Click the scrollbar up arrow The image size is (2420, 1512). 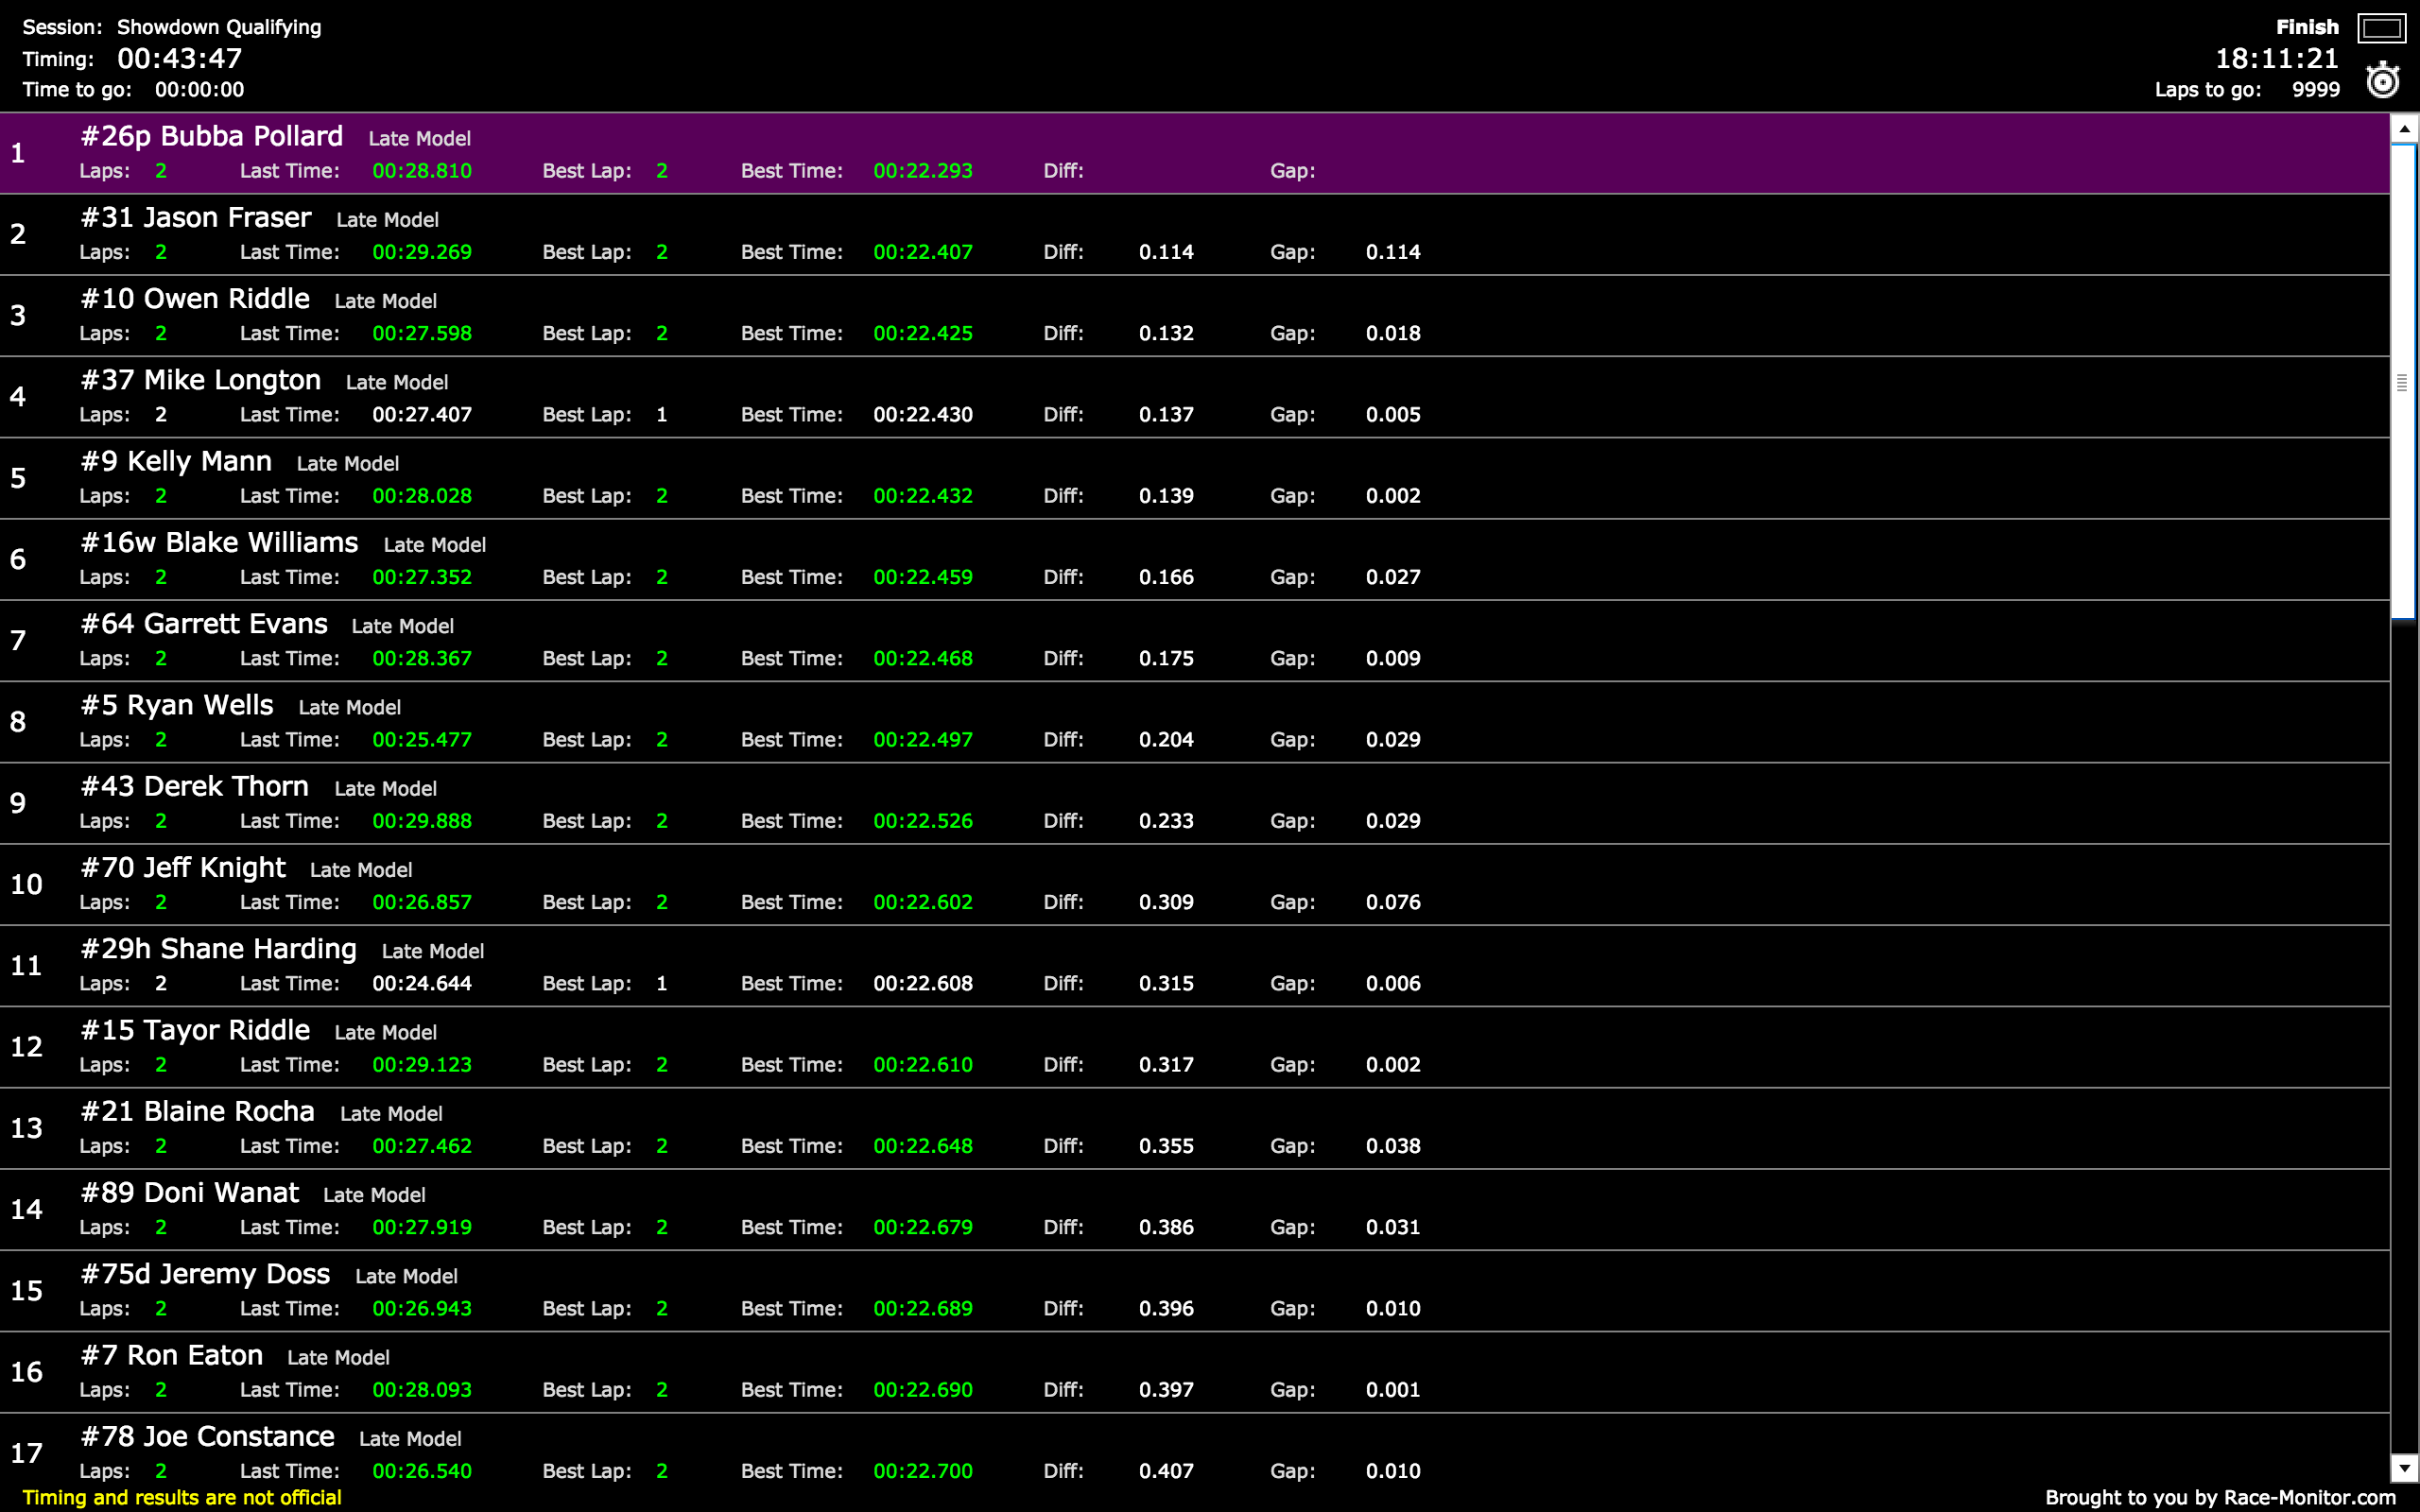pyautogui.click(x=2404, y=129)
